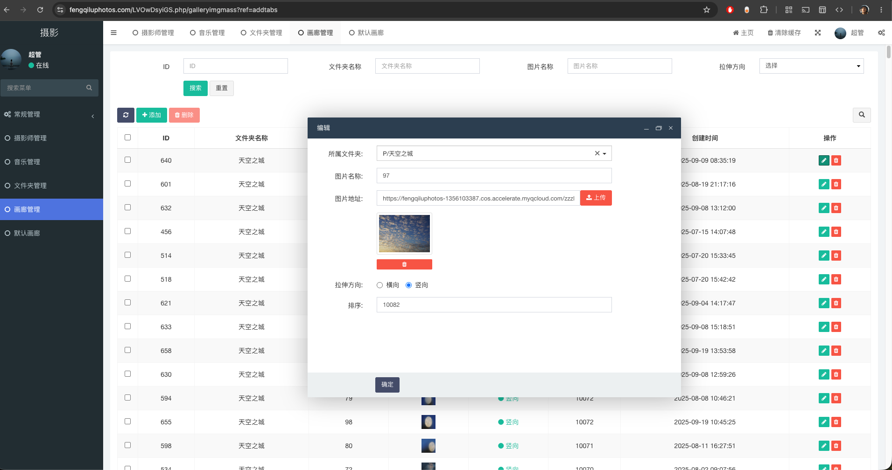Click the fullscreen toggle icon
Image resolution: width=892 pixels, height=470 pixels.
[x=818, y=33]
